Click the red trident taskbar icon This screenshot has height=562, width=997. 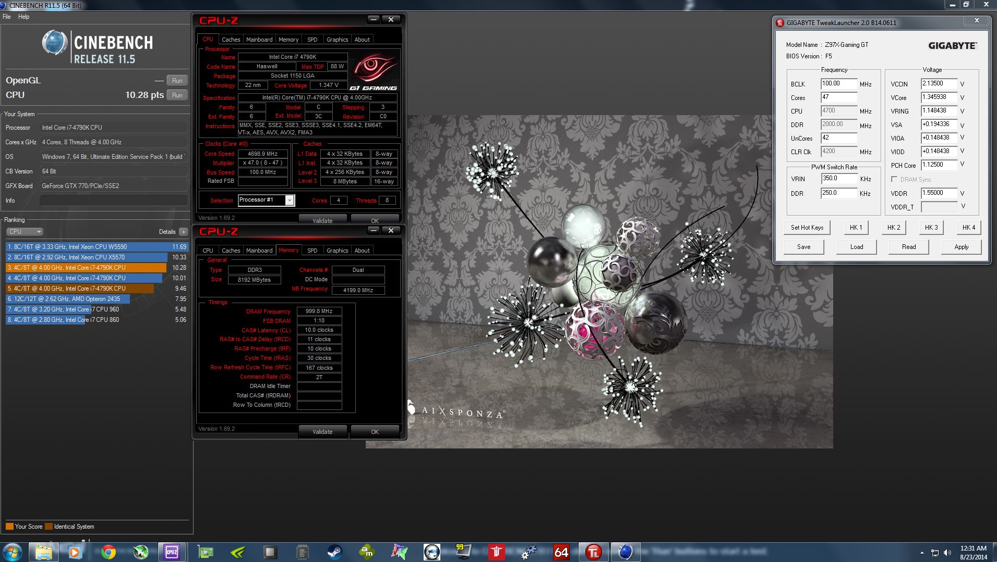[x=496, y=552]
